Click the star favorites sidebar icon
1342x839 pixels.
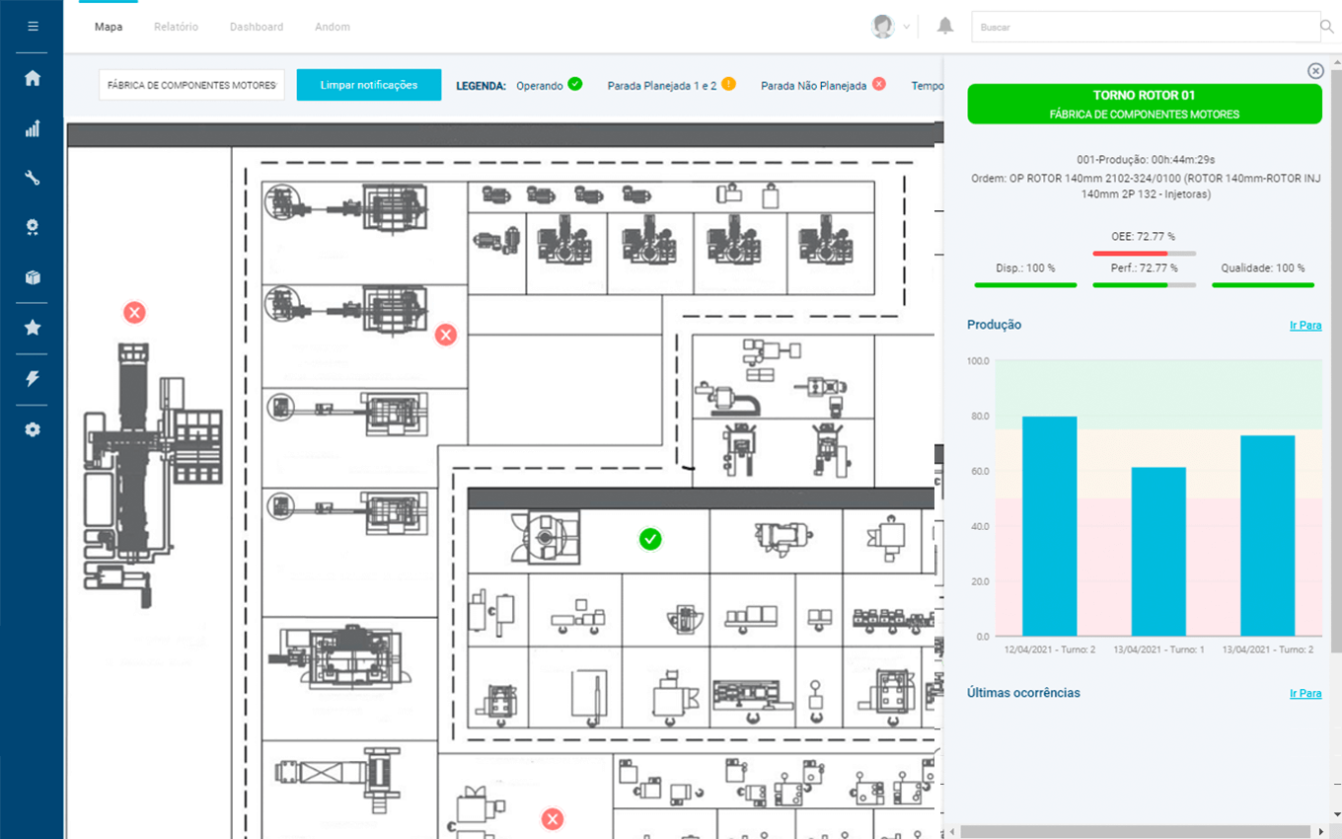[33, 328]
